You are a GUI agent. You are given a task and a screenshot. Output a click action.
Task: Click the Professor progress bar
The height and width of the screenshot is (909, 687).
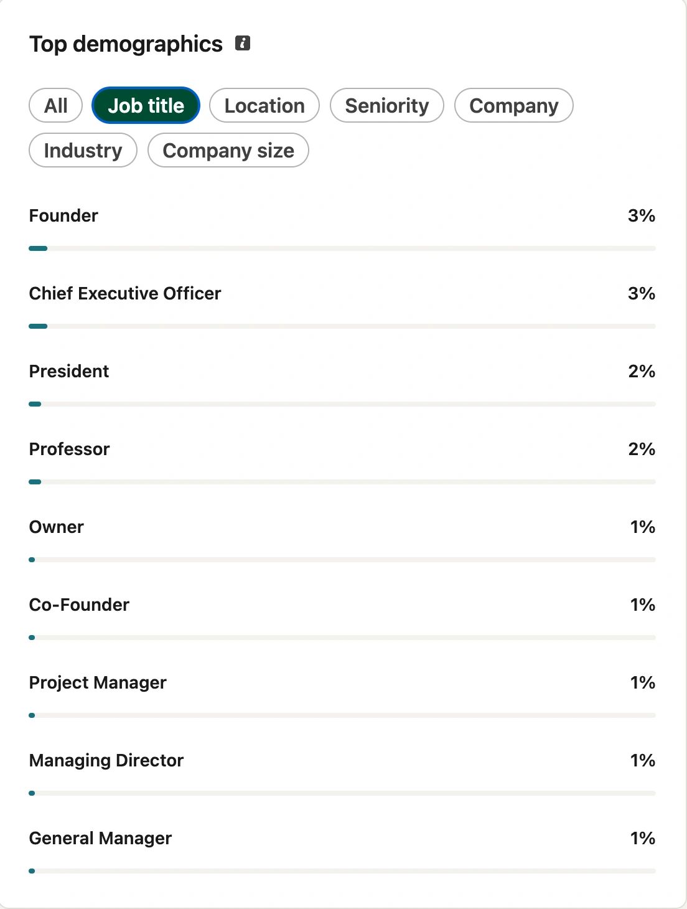point(342,482)
